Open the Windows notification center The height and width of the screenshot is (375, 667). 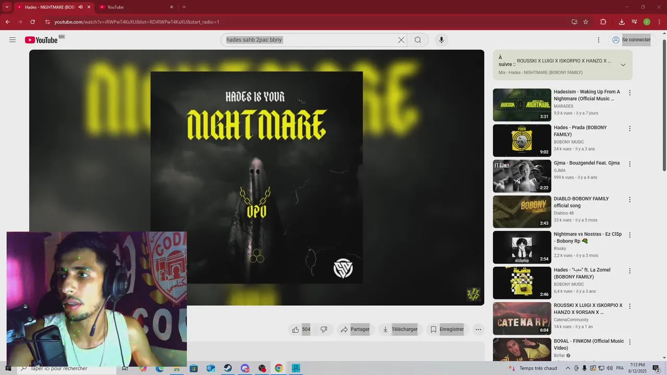coord(657,368)
